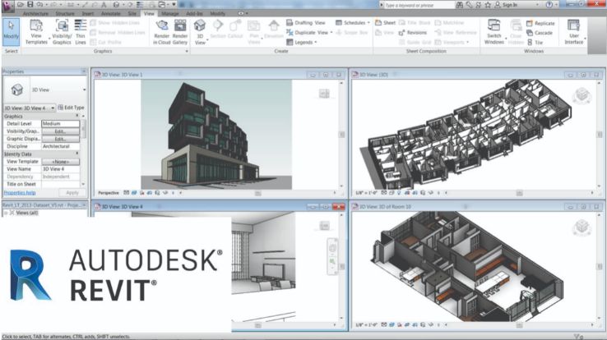
Task: Click the ViewCube in the 3D View {3D} window
Action: click(582, 95)
